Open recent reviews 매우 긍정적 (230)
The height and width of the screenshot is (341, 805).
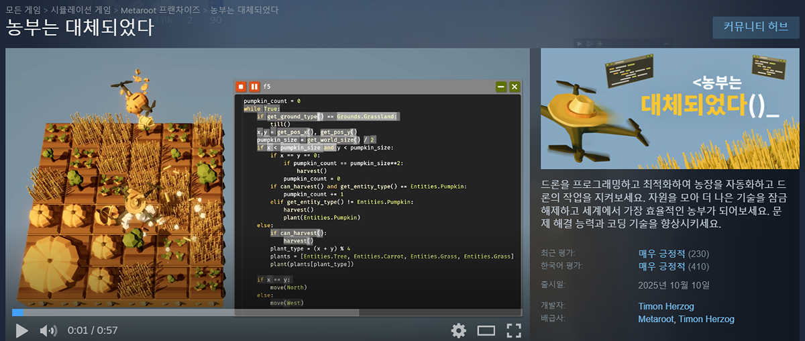674,254
